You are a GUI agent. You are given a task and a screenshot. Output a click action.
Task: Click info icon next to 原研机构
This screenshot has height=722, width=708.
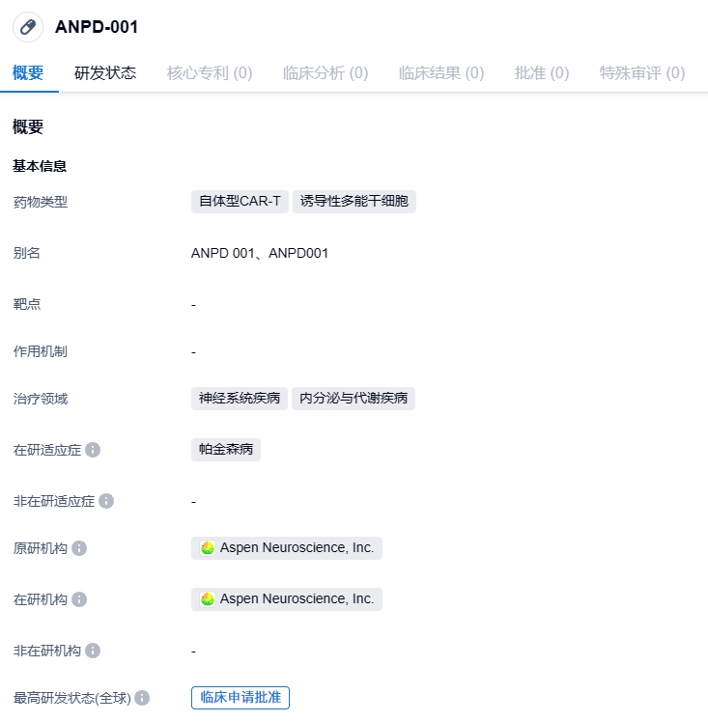pyautogui.click(x=79, y=548)
